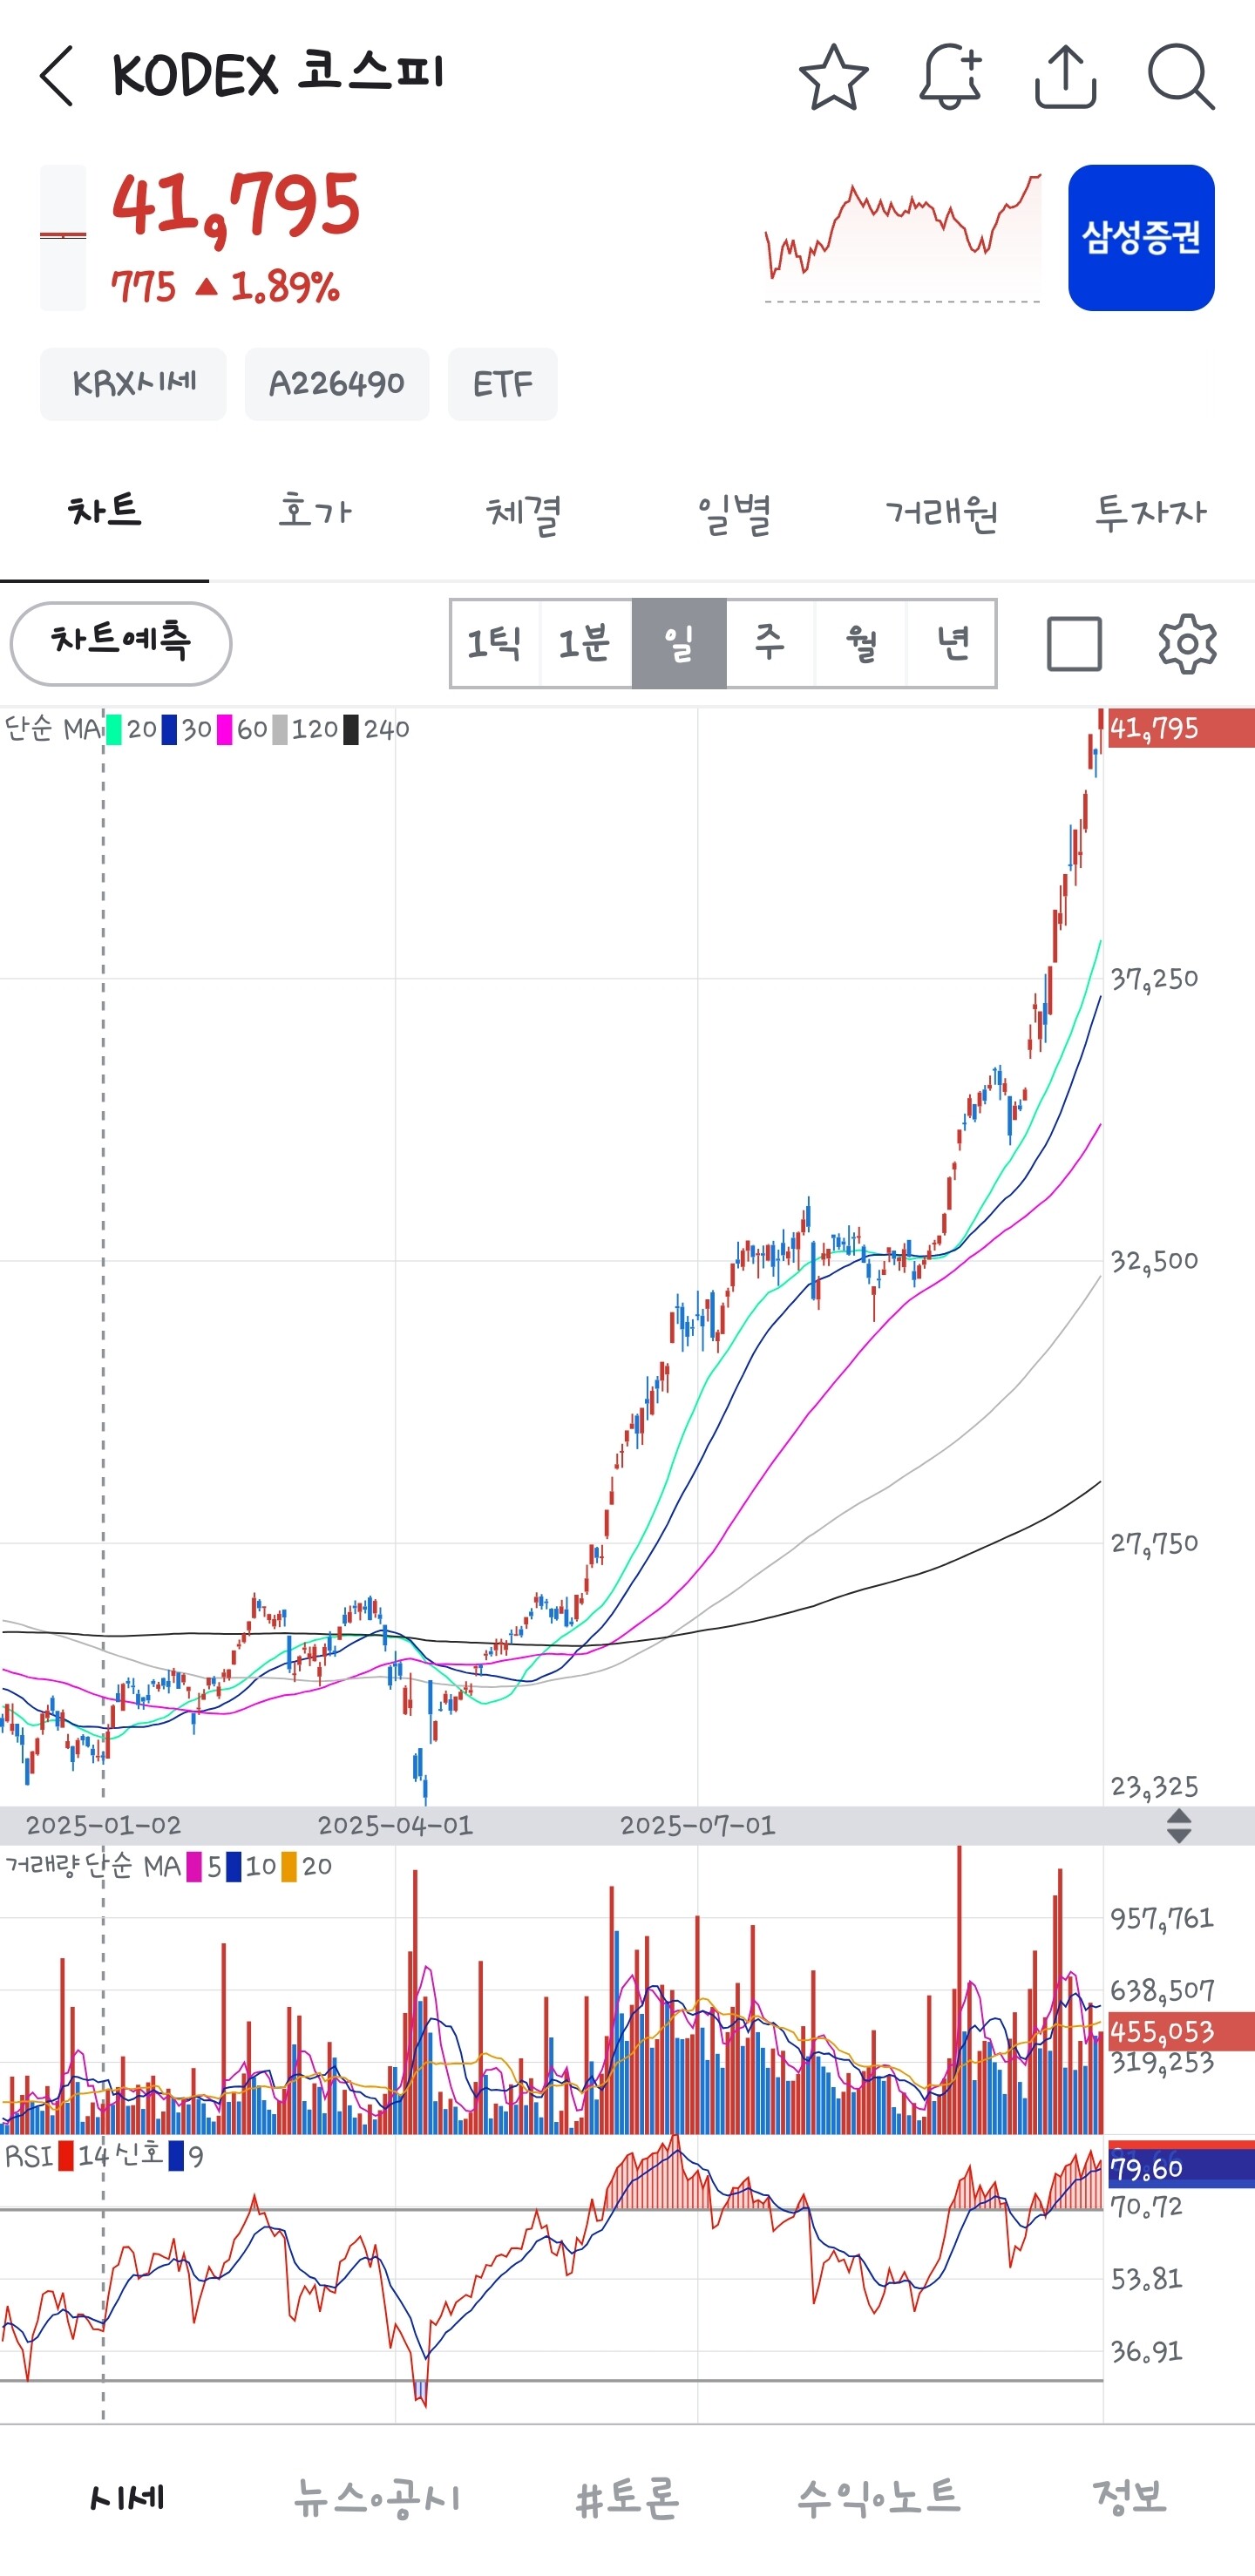The image size is (1255, 2576).
Task: Open the 차트예측 feature
Action: (x=121, y=643)
